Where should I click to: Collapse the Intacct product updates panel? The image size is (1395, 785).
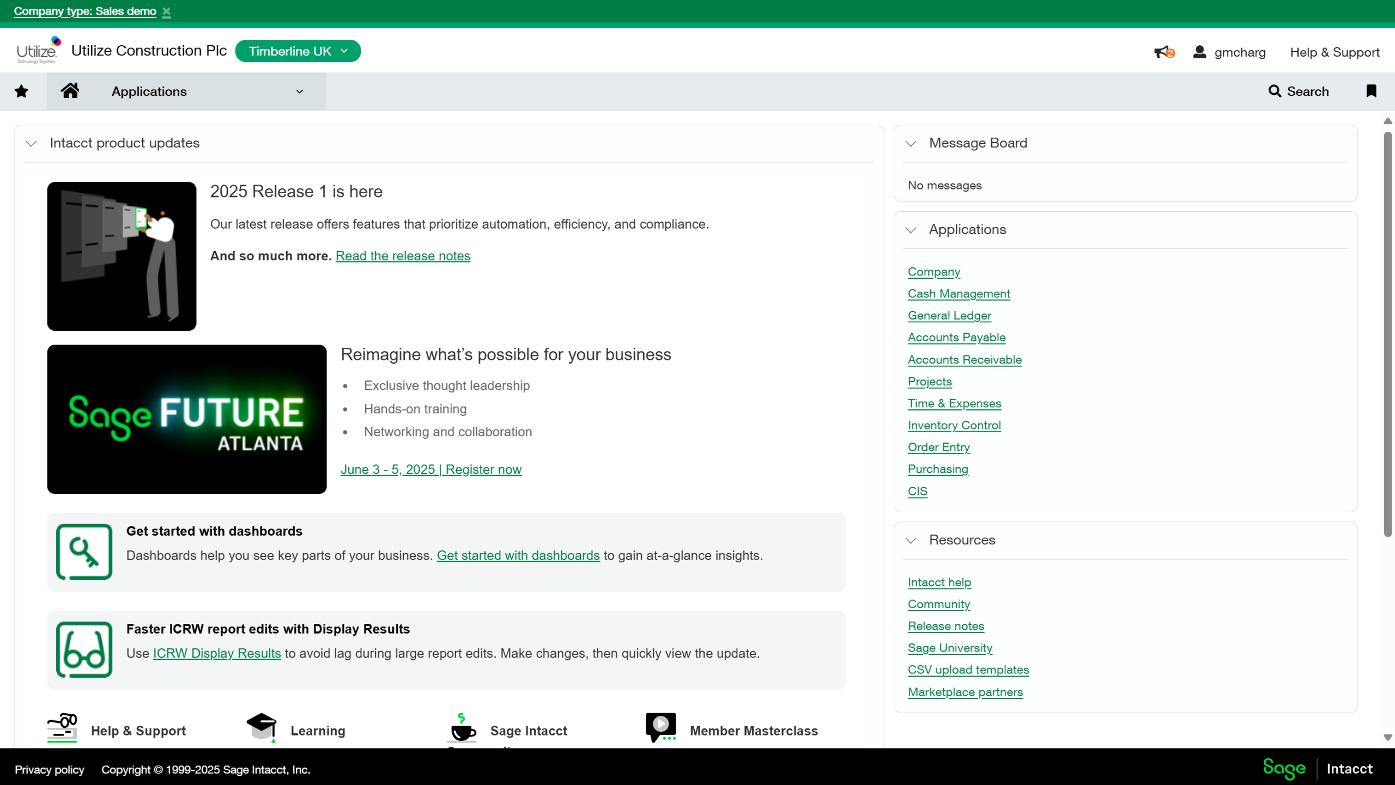coord(31,143)
